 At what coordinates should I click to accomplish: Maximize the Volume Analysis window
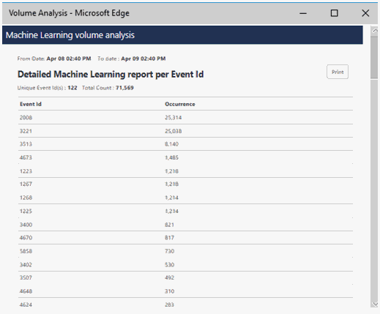tap(334, 13)
